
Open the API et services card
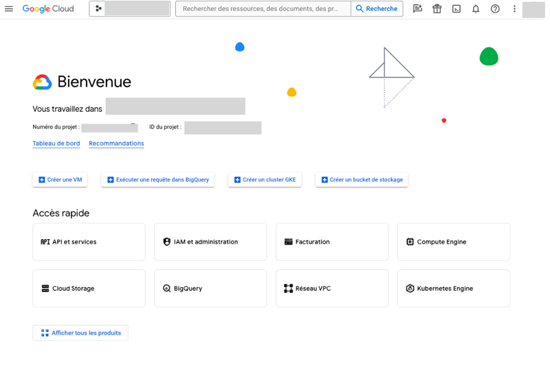coord(89,242)
